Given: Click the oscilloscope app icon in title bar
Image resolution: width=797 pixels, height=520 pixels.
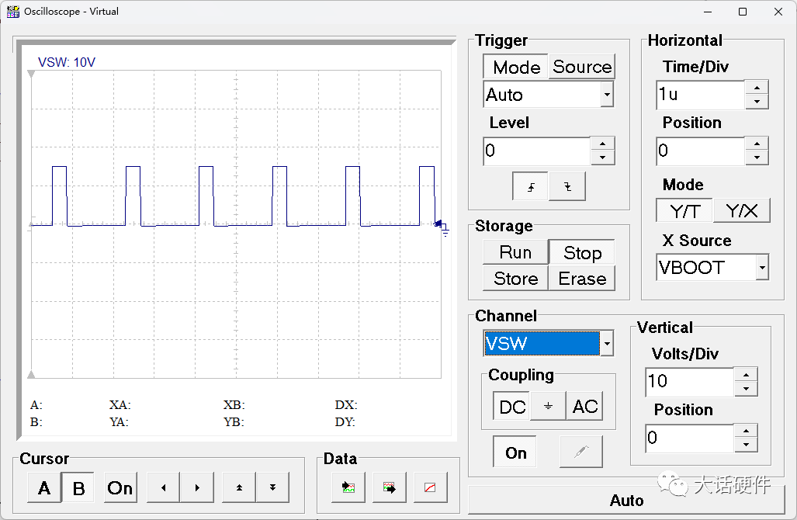Looking at the screenshot, I should [x=12, y=11].
